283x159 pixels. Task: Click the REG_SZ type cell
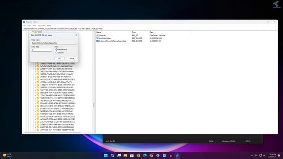(135, 35)
